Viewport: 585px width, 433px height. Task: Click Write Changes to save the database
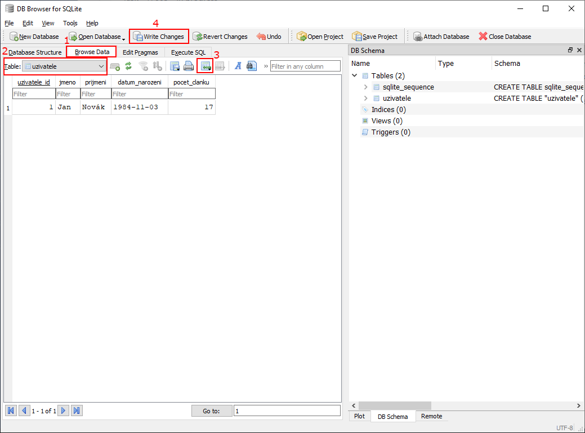(x=159, y=37)
